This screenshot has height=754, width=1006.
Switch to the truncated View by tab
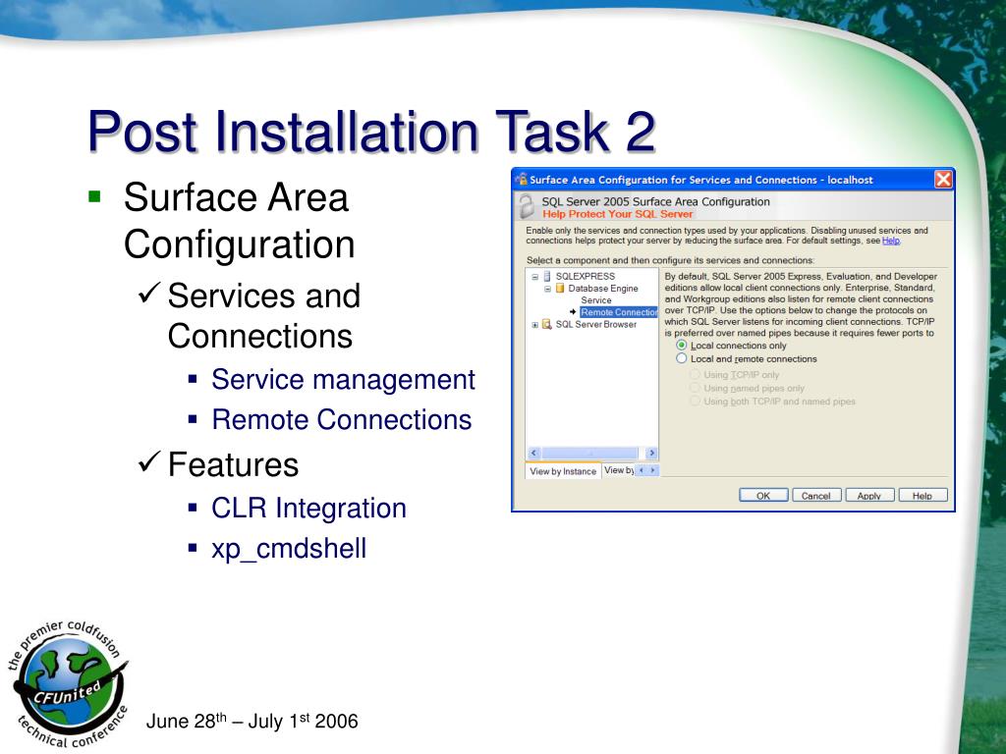tap(619, 470)
